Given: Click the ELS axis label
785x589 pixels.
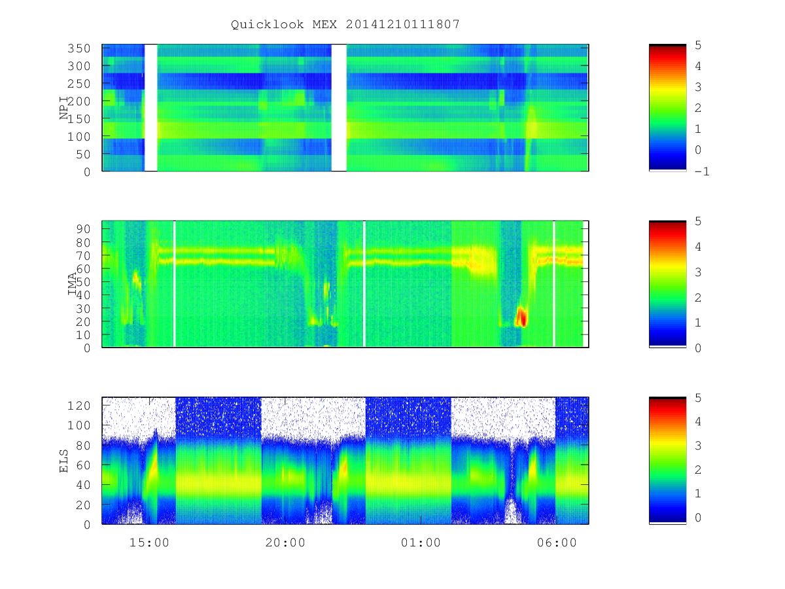Looking at the screenshot, I should pyautogui.click(x=64, y=461).
